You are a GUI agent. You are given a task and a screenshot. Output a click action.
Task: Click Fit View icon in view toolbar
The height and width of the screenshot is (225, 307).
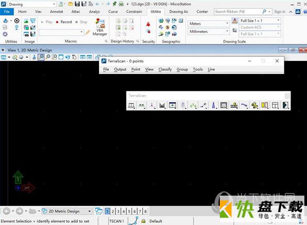pyautogui.click(x=61, y=57)
